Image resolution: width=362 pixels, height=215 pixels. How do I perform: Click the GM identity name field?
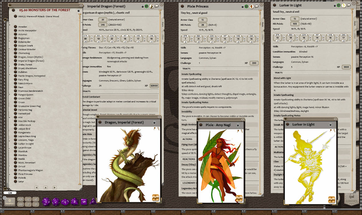pos(11,193)
